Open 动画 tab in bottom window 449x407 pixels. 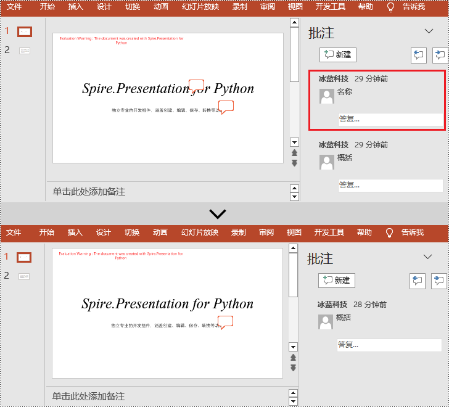tap(160, 232)
